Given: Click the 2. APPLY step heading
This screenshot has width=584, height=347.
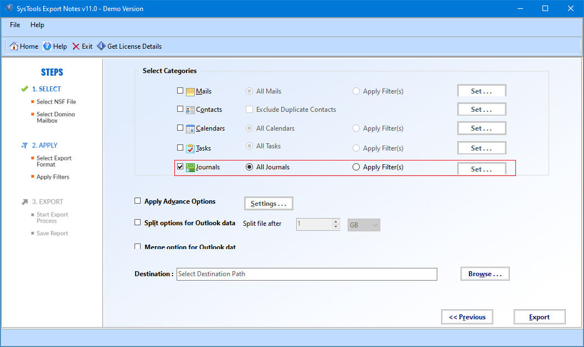Looking at the screenshot, I should [x=45, y=146].
